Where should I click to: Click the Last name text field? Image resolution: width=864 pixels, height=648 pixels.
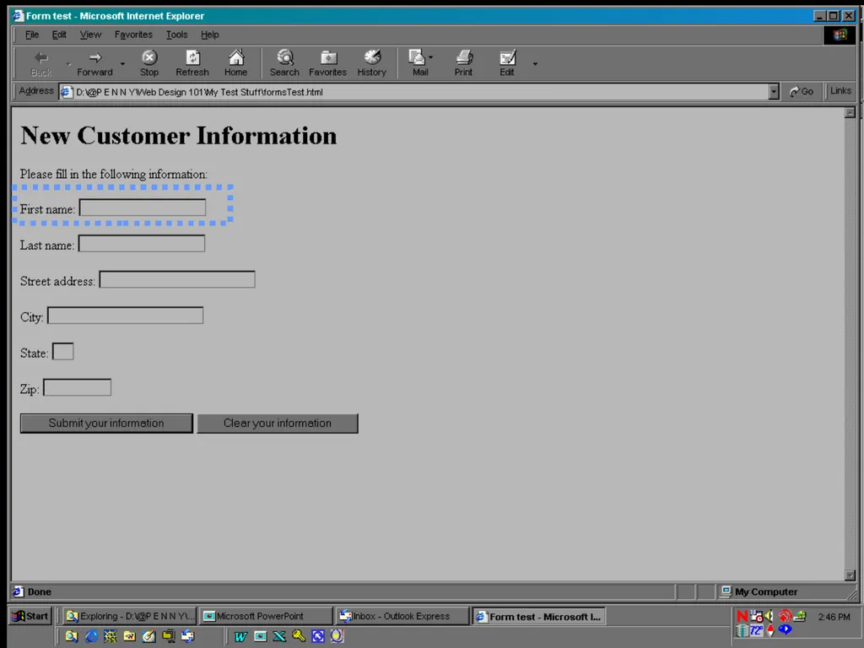pos(142,244)
